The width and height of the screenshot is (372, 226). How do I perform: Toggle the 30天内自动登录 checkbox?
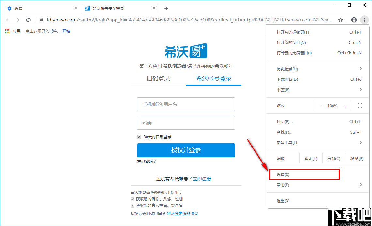click(139, 137)
